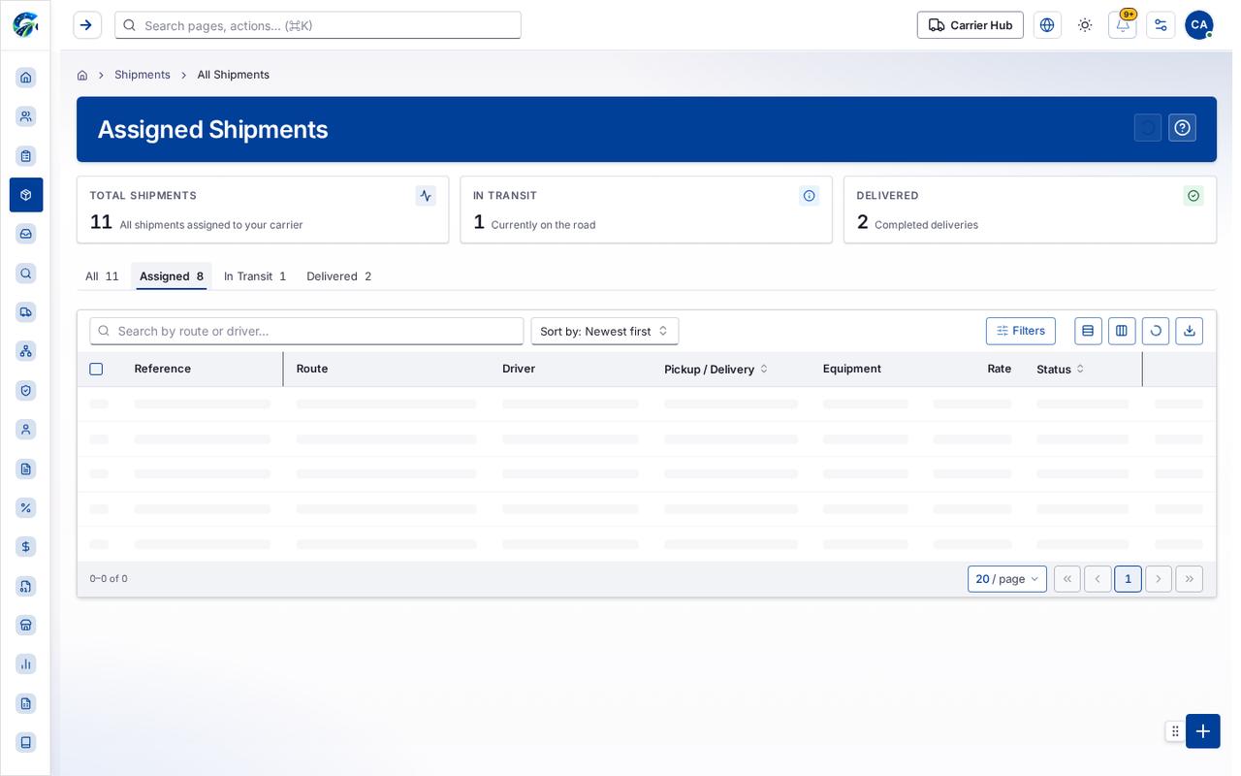Click page 1 pagination button
Image resolution: width=1241 pixels, height=776 pixels.
(x=1128, y=579)
